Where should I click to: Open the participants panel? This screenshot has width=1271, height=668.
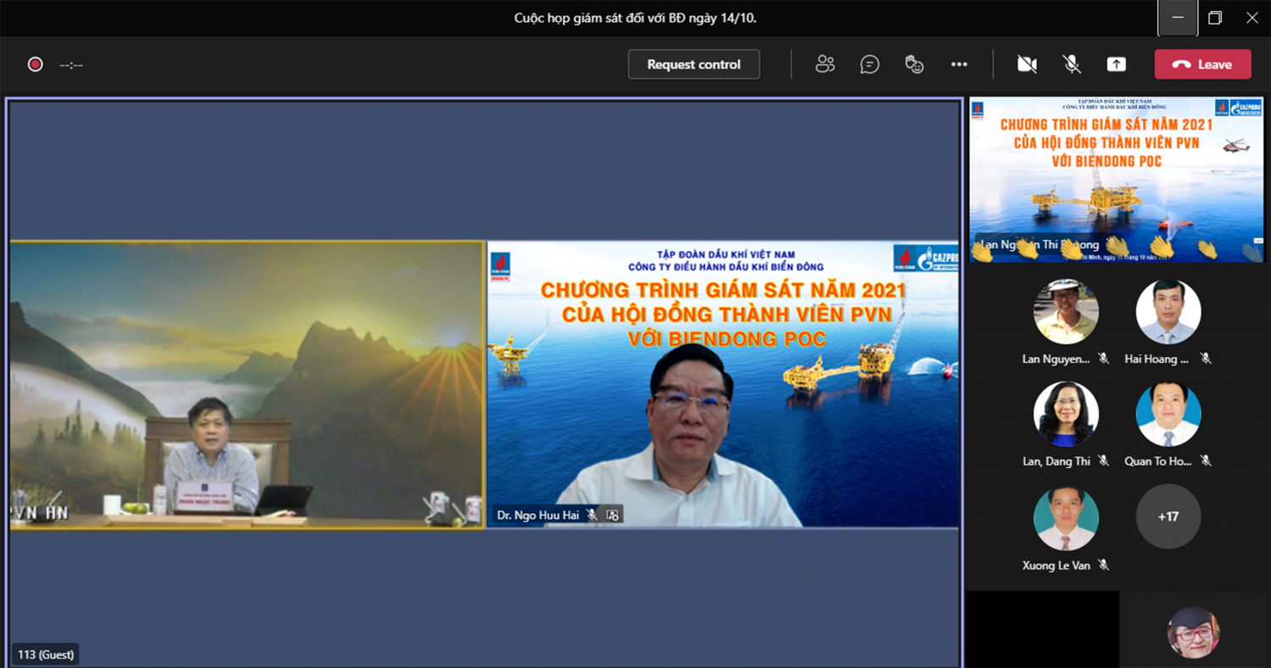pyautogui.click(x=824, y=64)
